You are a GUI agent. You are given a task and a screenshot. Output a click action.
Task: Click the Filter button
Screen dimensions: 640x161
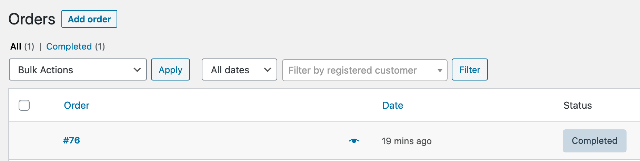coord(470,69)
